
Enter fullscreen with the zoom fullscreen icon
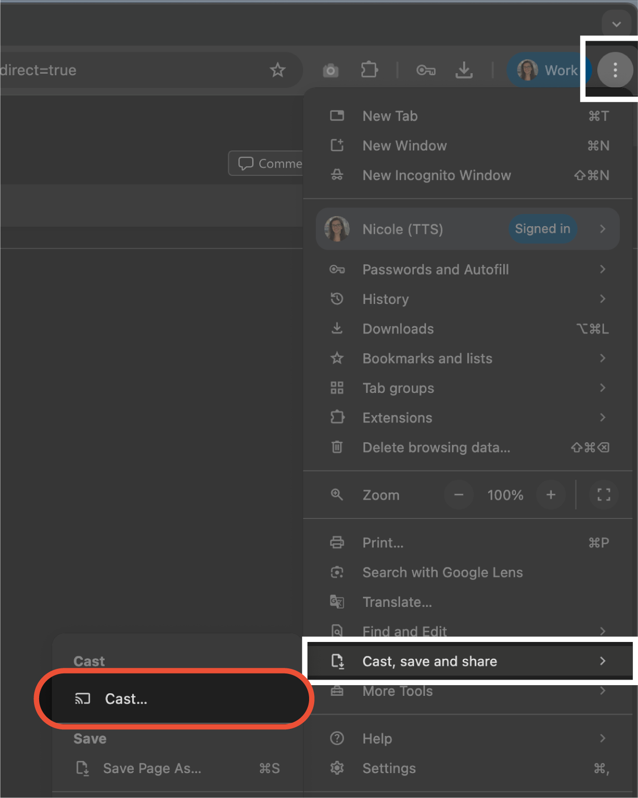pos(603,495)
